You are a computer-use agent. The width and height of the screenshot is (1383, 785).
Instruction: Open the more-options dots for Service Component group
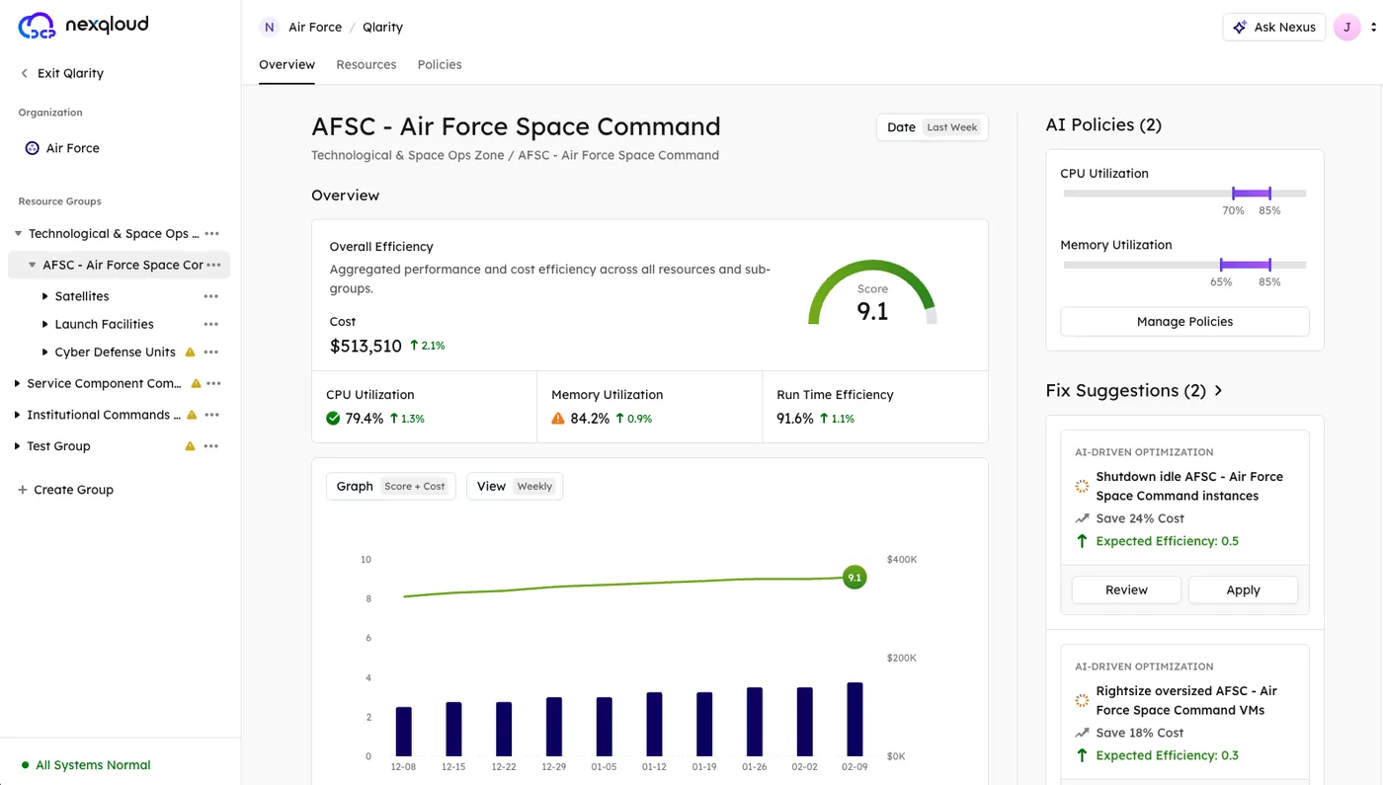tap(213, 383)
